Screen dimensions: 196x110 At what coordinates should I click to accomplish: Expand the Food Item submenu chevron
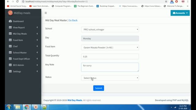(37, 40)
